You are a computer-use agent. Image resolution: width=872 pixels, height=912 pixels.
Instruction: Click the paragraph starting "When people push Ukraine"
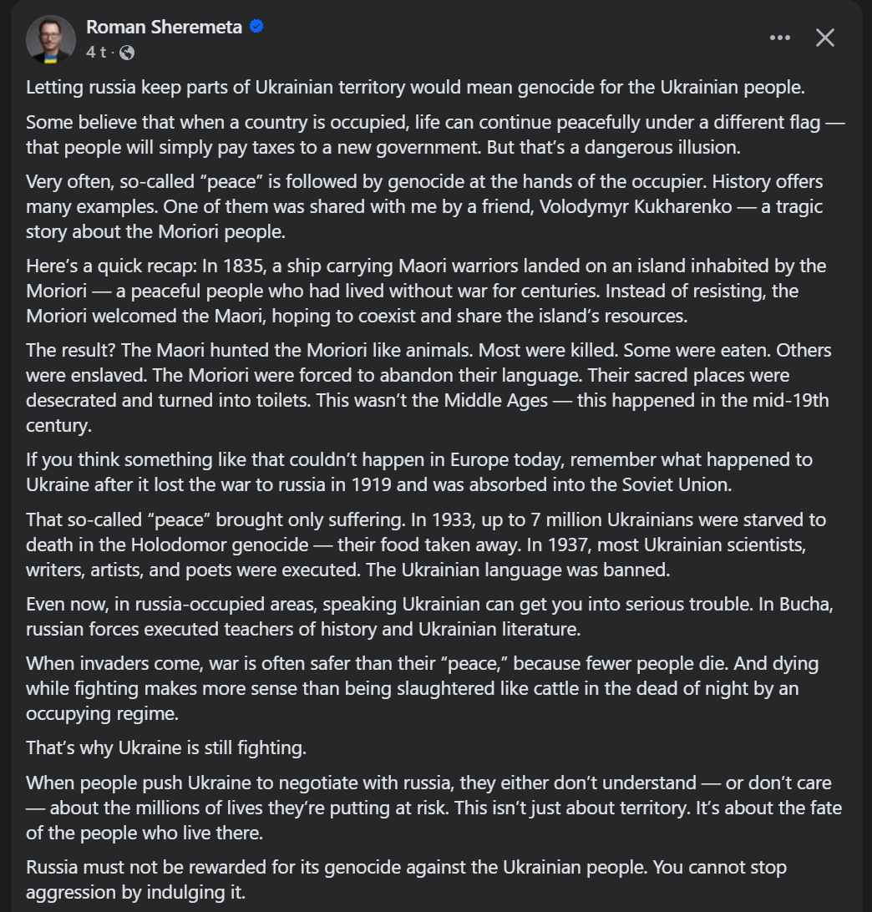[x=433, y=807]
